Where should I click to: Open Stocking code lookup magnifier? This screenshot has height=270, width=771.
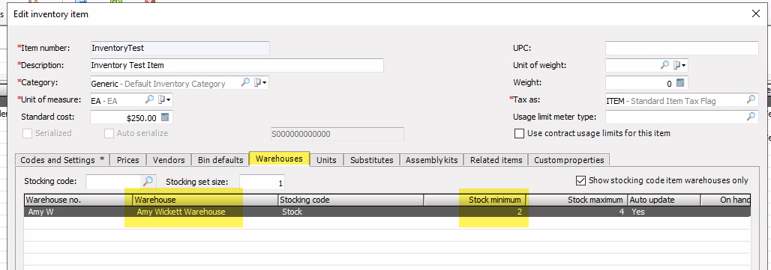pos(148,182)
